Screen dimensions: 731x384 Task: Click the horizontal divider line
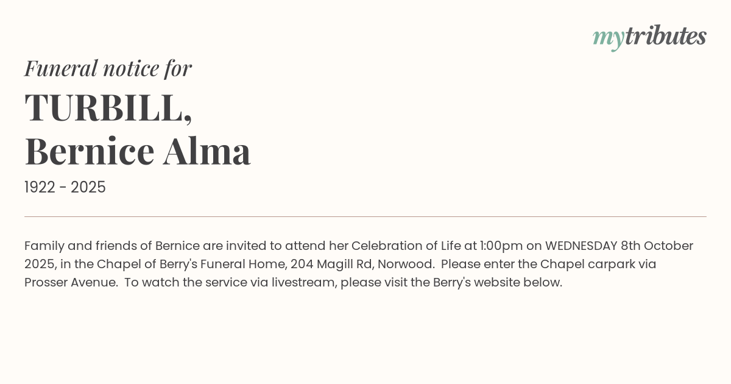click(365, 216)
